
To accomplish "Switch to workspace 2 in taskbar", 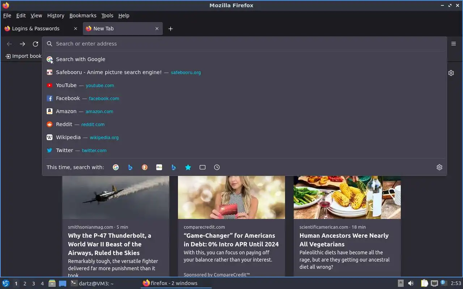I will [25, 284].
